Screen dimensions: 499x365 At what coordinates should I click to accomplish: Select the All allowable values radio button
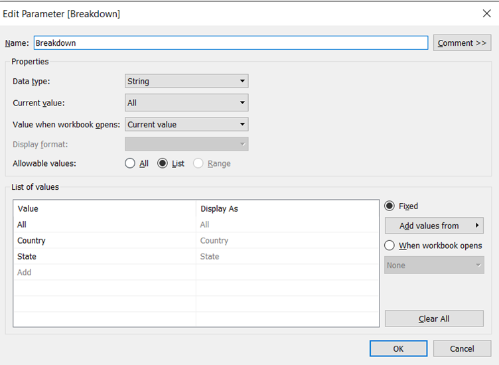[x=130, y=163]
